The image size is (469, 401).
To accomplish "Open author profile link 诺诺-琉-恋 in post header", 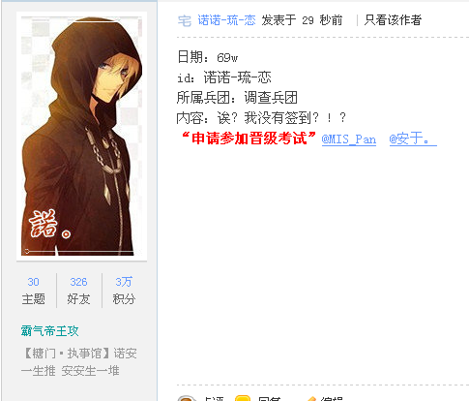I will [x=226, y=20].
